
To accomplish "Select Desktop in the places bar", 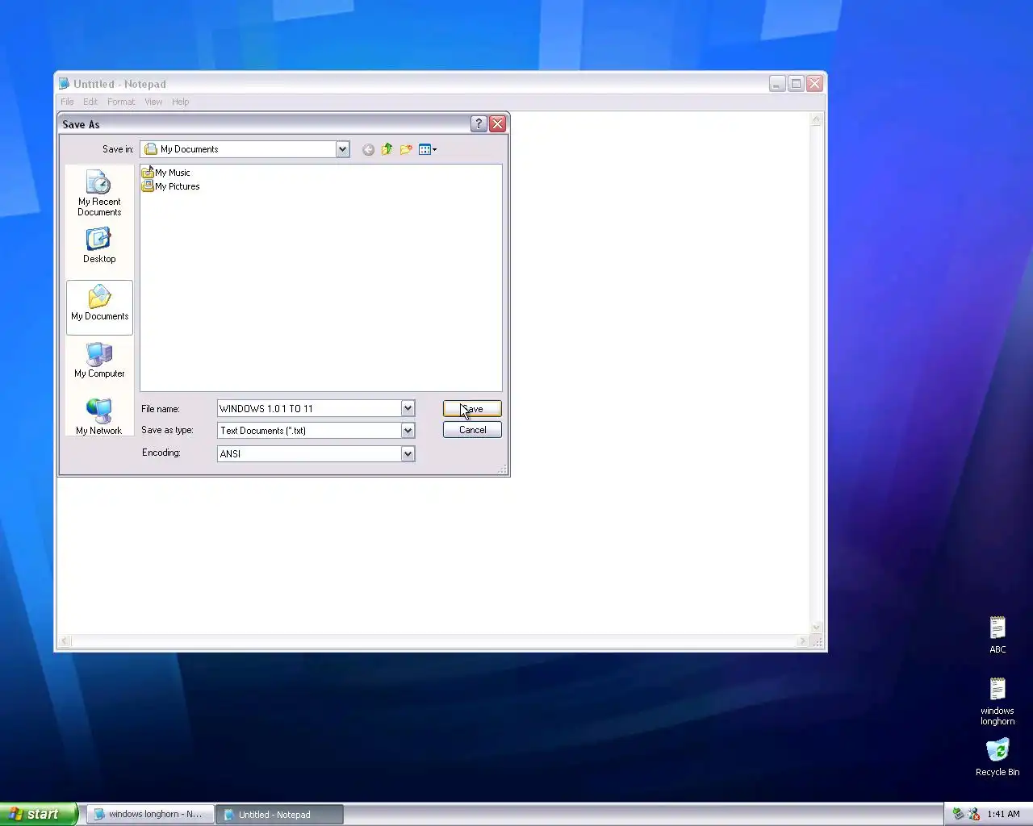I will [x=99, y=246].
